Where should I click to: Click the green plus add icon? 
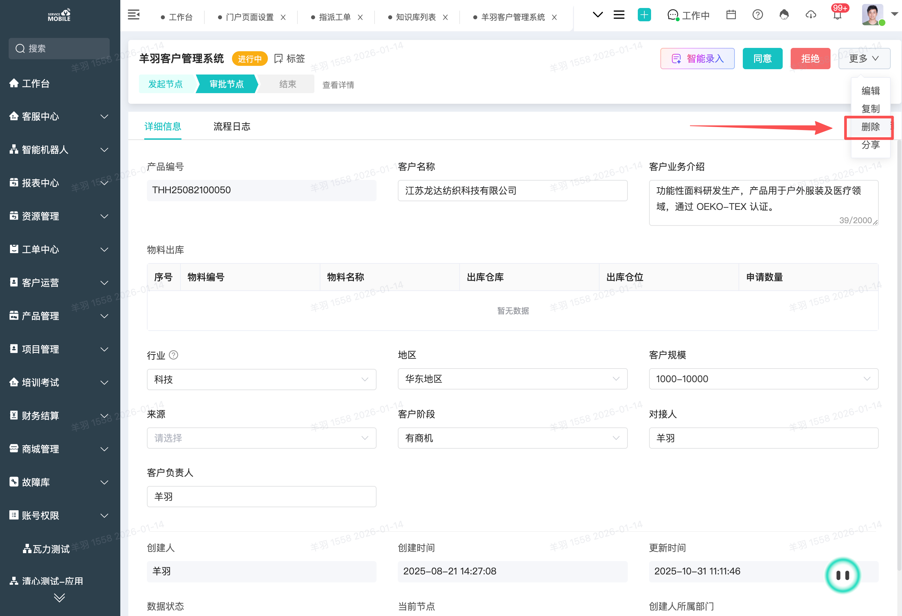click(644, 15)
